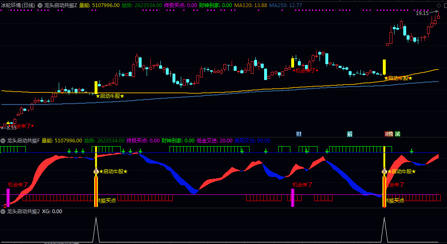447x244 pixels.
Task: Click the green 减 event marker
Action: [x=397, y=134]
